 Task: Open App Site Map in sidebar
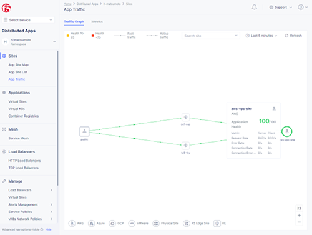[x=19, y=65]
